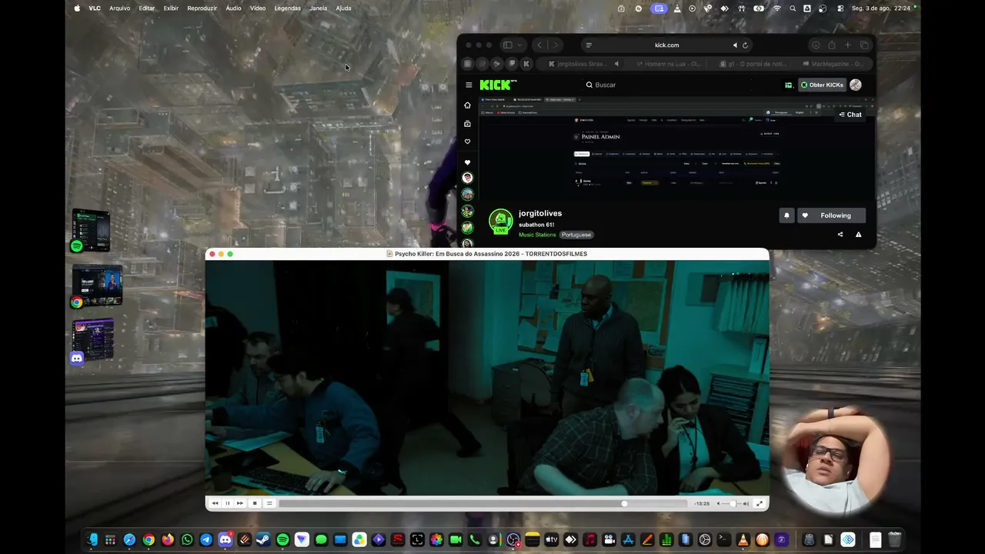Go back in the browser
The height and width of the screenshot is (554, 985).
[x=539, y=45]
